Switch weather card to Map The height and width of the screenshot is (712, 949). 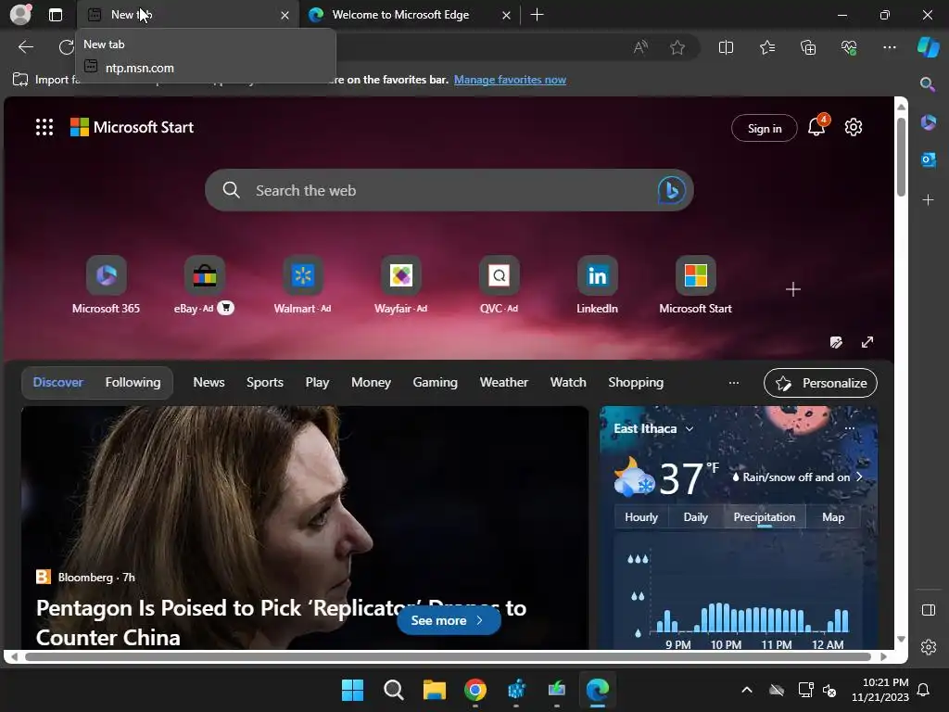point(833,517)
